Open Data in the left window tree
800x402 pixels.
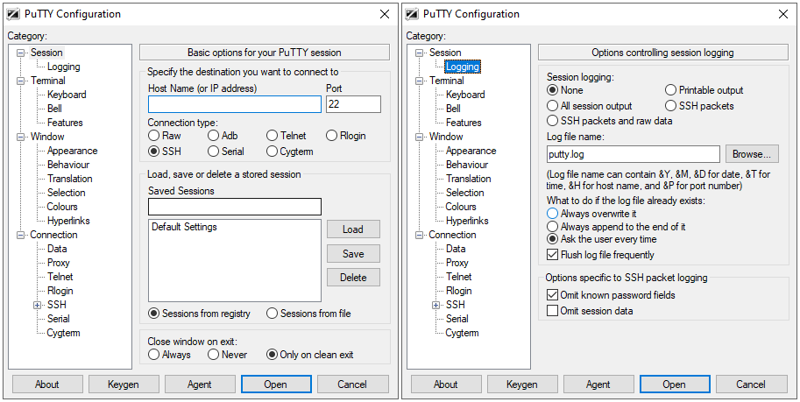tap(57, 249)
